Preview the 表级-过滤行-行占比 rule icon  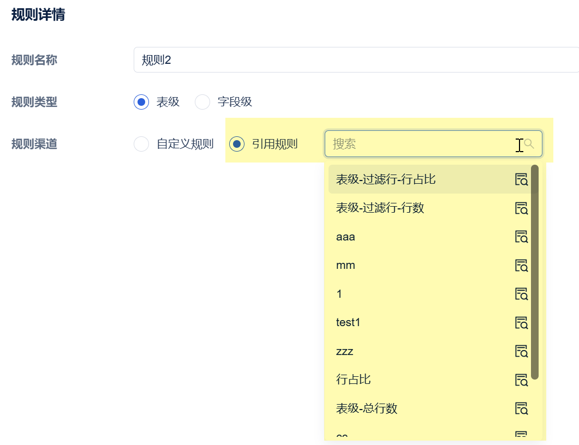click(521, 179)
